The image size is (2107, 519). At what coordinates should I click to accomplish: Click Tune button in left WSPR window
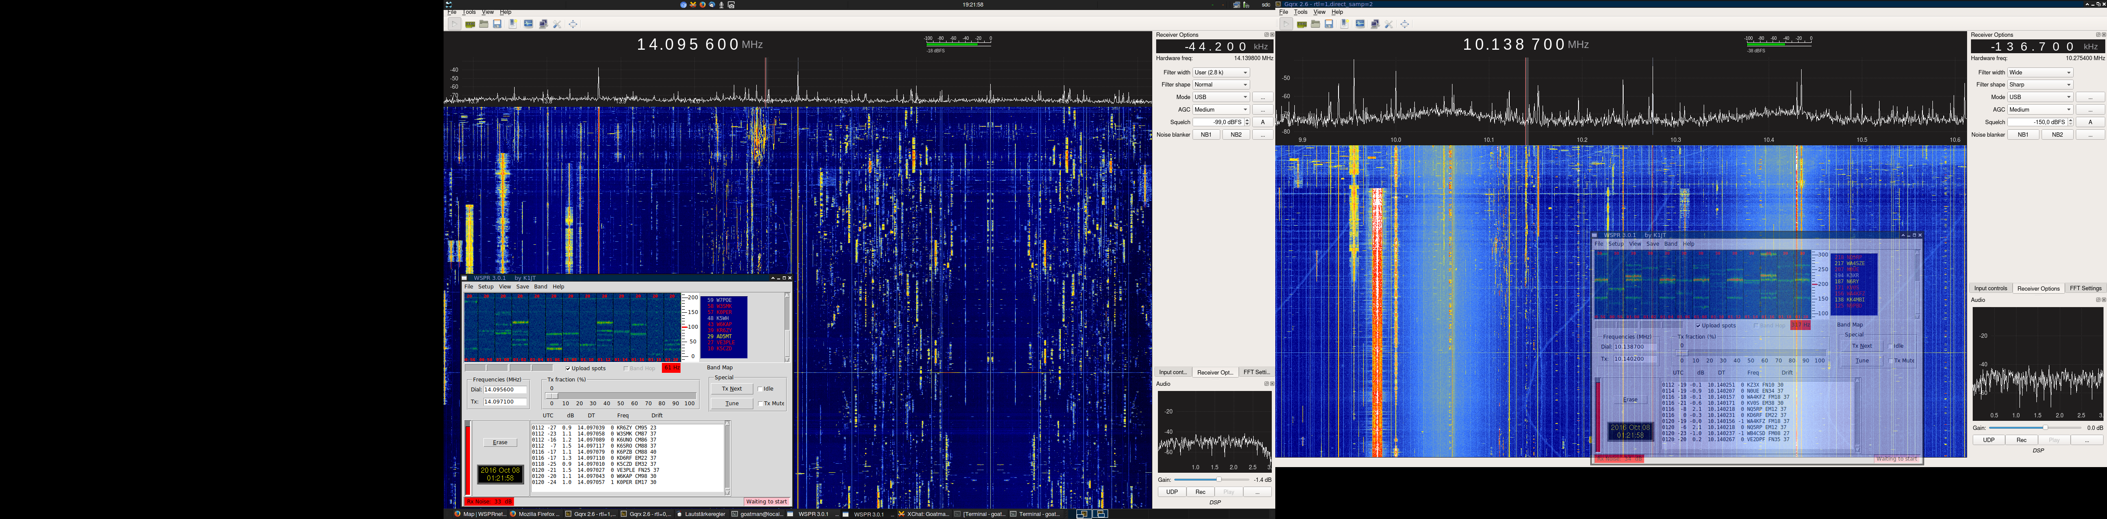(x=731, y=403)
